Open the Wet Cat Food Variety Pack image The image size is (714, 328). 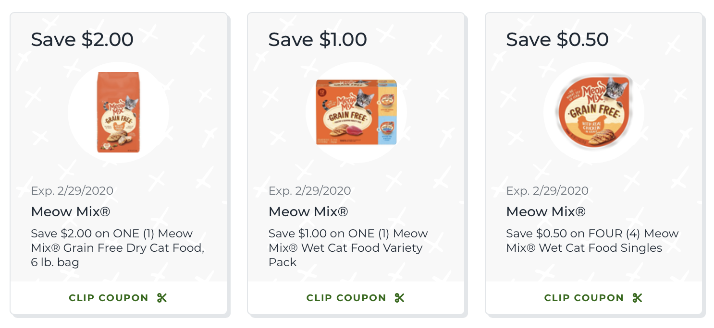click(x=356, y=113)
